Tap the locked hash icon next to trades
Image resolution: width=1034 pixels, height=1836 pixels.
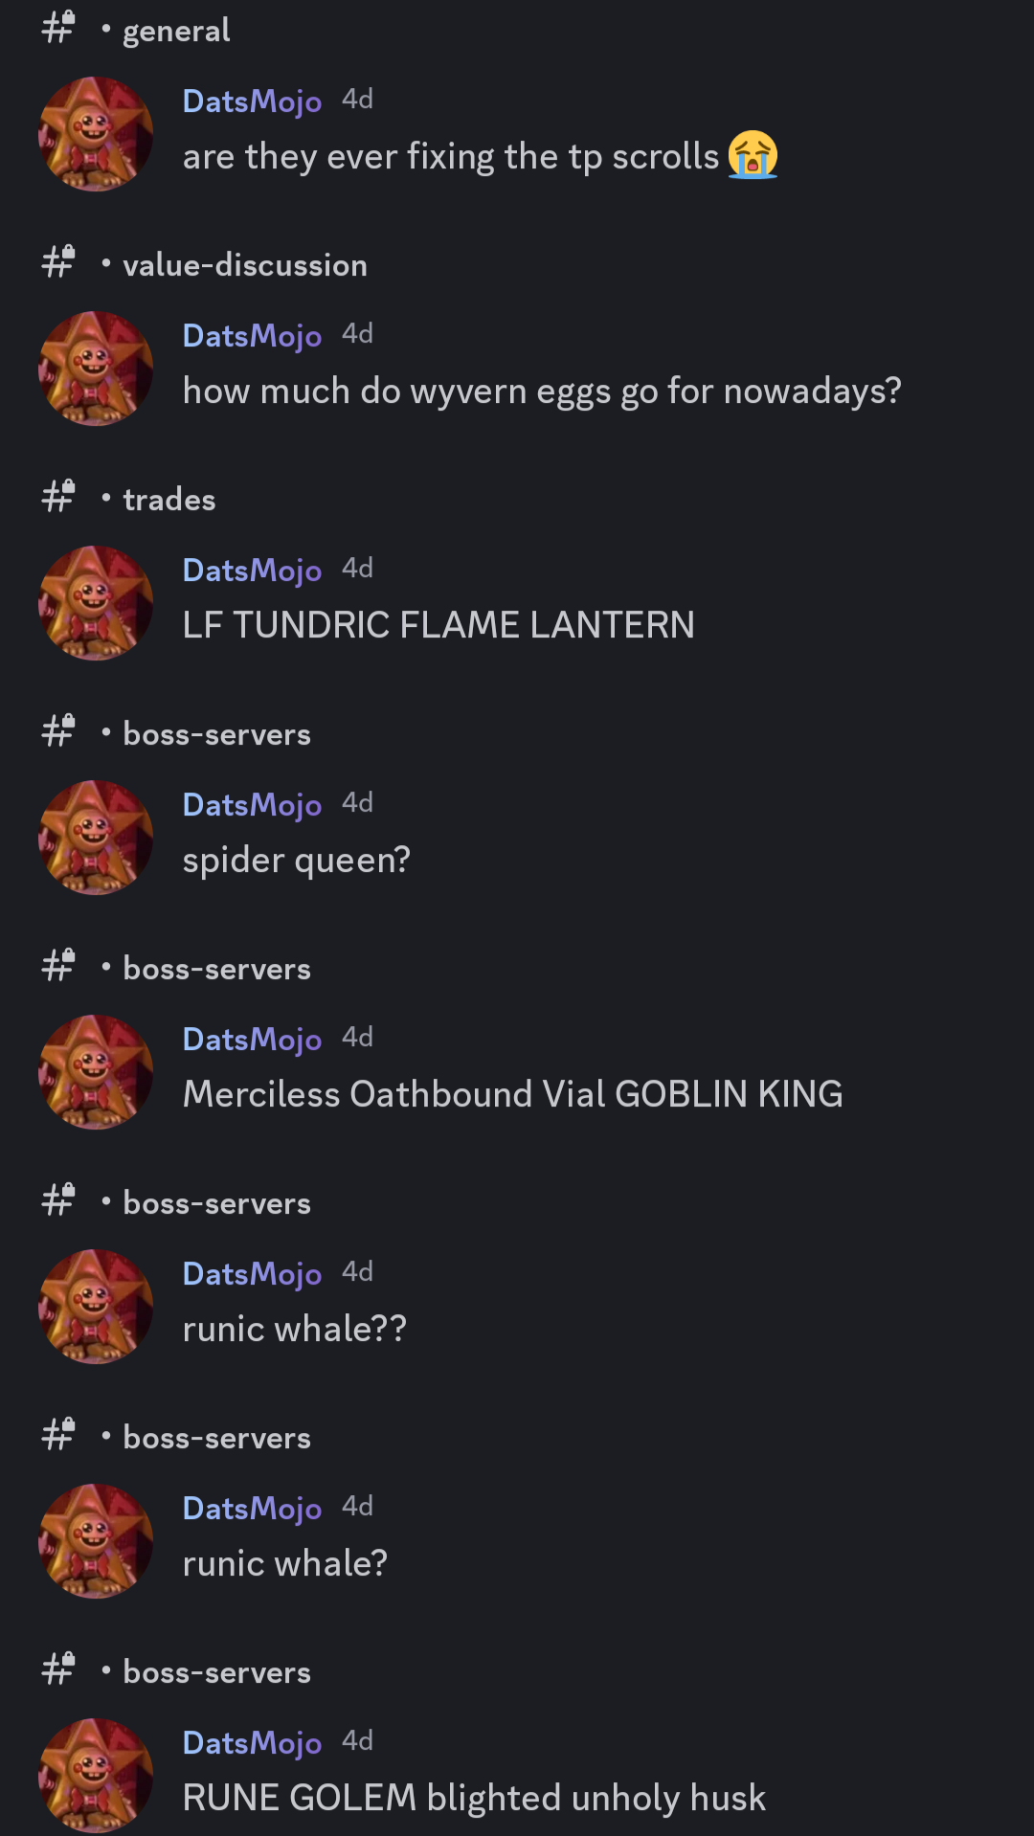(x=58, y=497)
